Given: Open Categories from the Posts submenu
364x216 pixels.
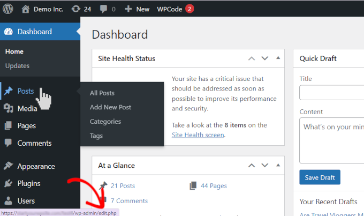Looking at the screenshot, I should coord(105,122).
